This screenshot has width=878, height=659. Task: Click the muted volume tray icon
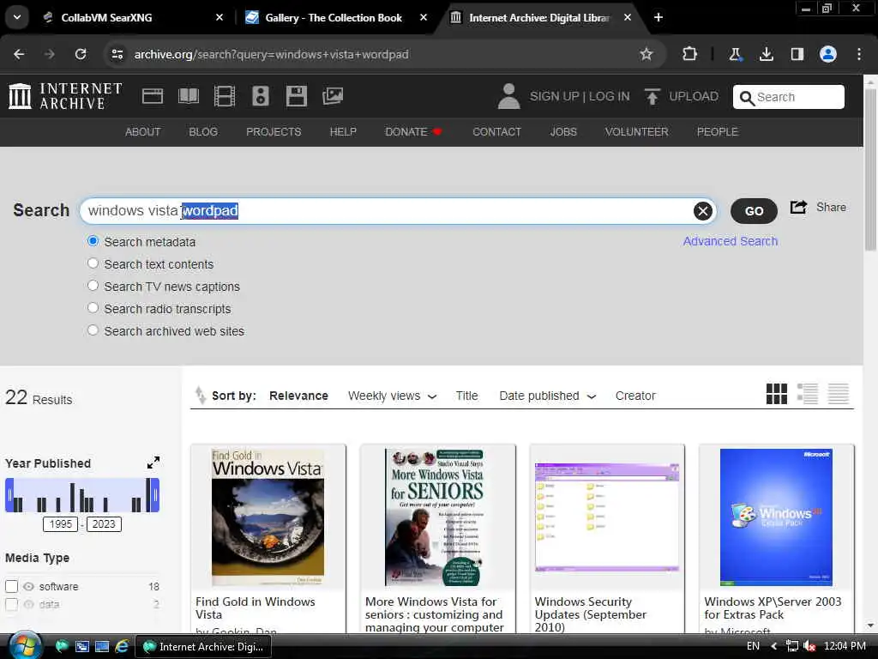(809, 646)
